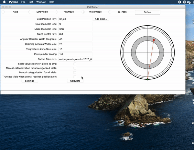Focus the Pixels/cm for scaling field
Viewport: 194px width, 150px height.
[x=75, y=54]
